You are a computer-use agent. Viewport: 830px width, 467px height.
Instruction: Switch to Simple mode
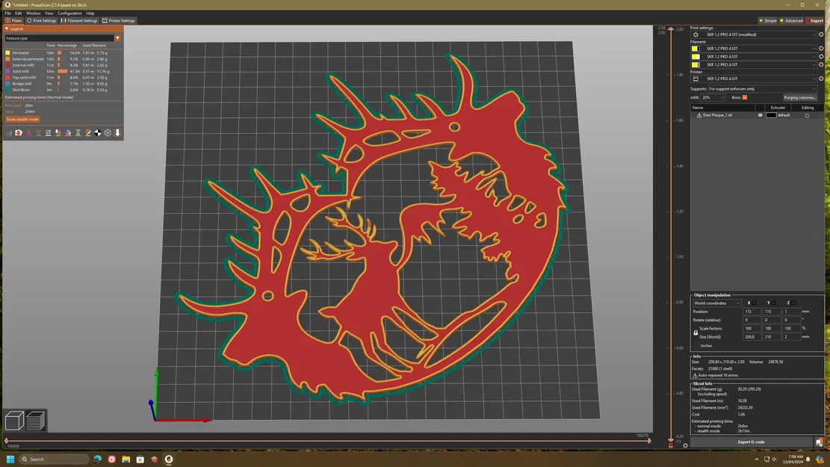pos(767,21)
